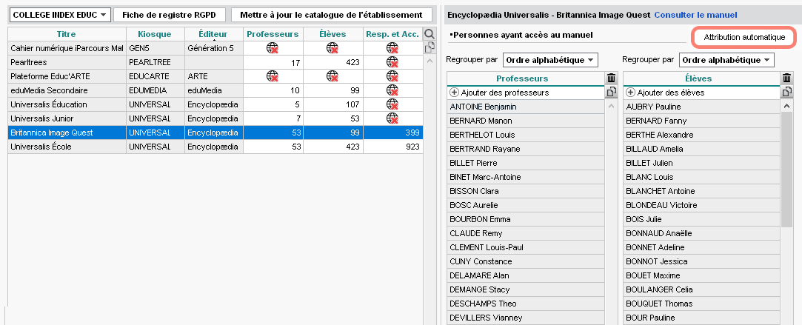802x325 pixels.
Task: Select the eduMedia Secondaire row
Action: (x=215, y=90)
